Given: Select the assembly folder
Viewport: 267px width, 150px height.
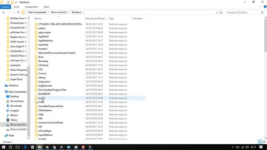Looking at the screenshot, I should pyautogui.click(x=43, y=45).
